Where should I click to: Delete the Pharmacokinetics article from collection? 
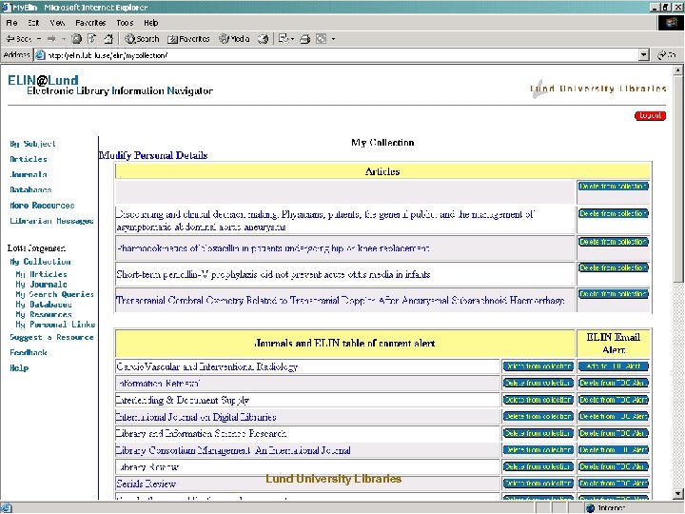(x=614, y=242)
